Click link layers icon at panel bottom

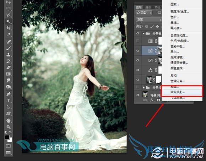[x=145, y=100]
